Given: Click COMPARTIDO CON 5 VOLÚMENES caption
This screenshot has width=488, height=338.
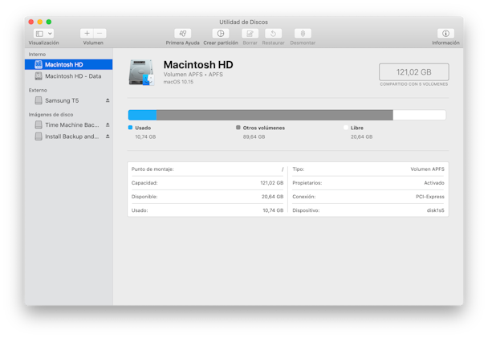Looking at the screenshot, I should click(413, 84).
